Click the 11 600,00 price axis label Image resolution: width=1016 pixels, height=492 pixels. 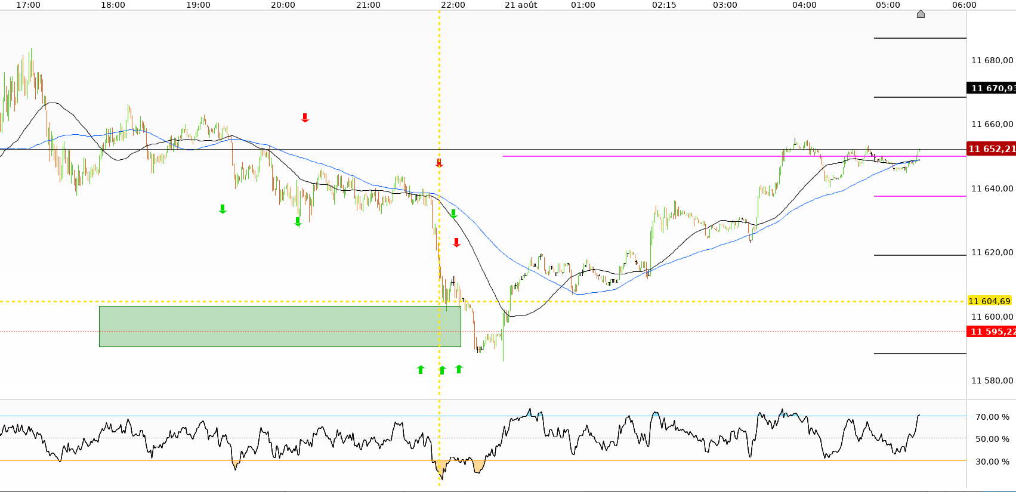click(992, 317)
